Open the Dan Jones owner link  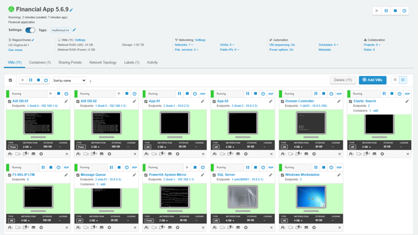coord(15,50)
